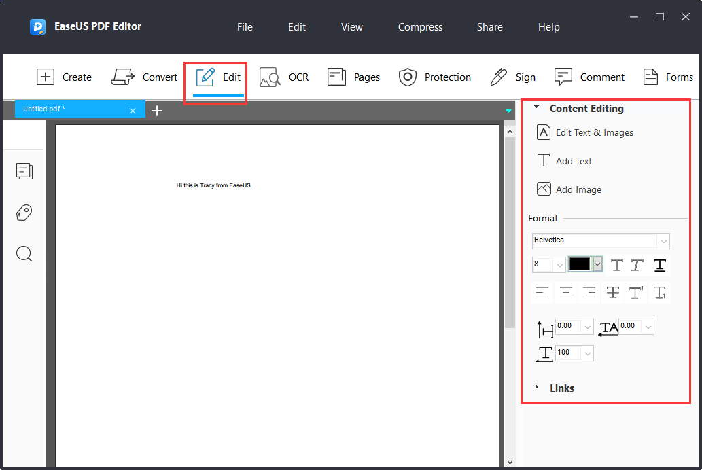Choose Edit Text & Images
The height and width of the screenshot is (470, 702).
pyautogui.click(x=584, y=132)
